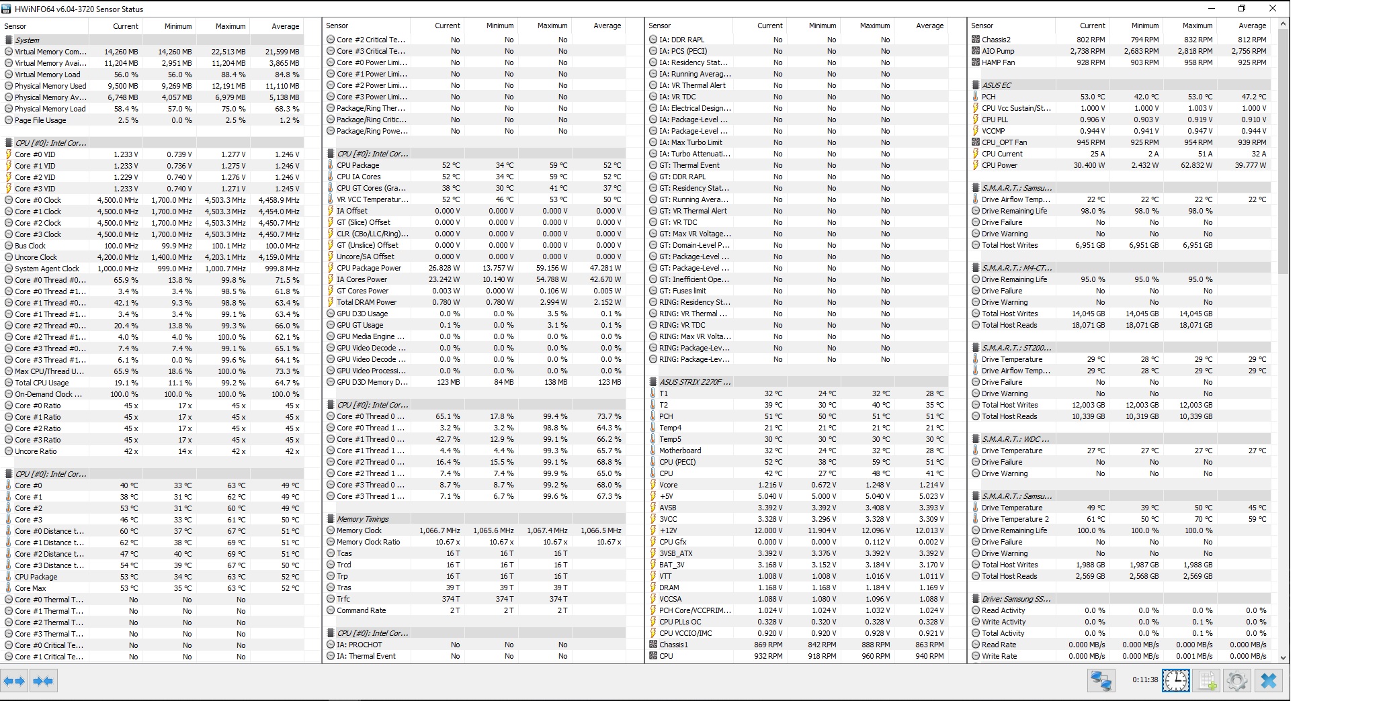Viewport: 1387px width, 701px height.
Task: Click the thermometer icon beside Drive Temperature 2
Action: click(976, 519)
